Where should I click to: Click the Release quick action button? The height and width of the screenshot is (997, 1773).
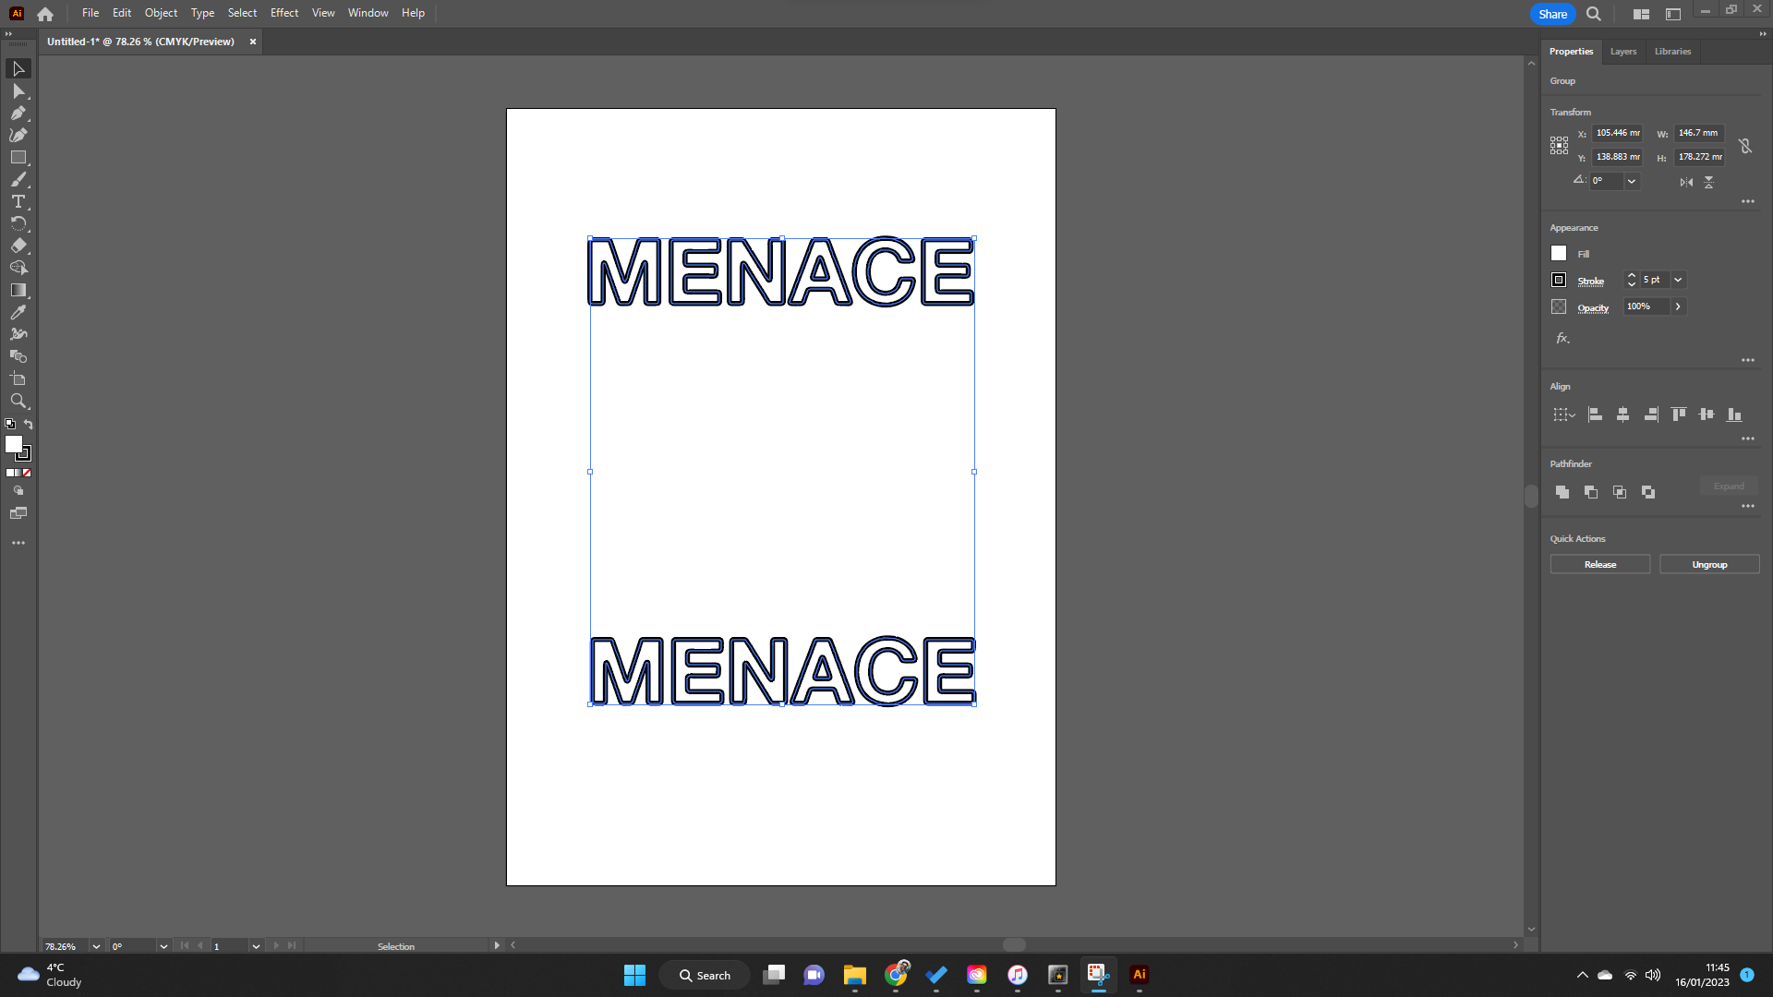click(1600, 564)
